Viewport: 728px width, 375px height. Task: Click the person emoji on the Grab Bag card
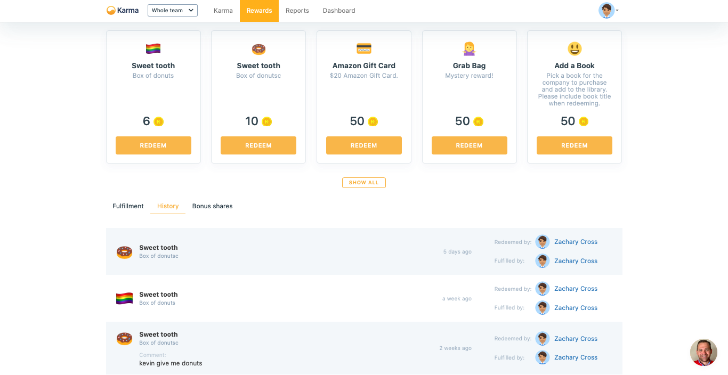click(x=469, y=49)
